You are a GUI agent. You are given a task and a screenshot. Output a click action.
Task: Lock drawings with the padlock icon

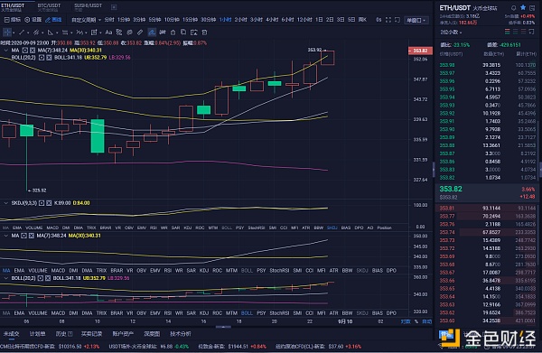[173, 33]
